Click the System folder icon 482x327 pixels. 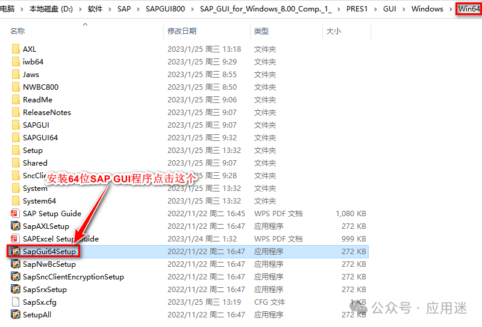pos(16,188)
